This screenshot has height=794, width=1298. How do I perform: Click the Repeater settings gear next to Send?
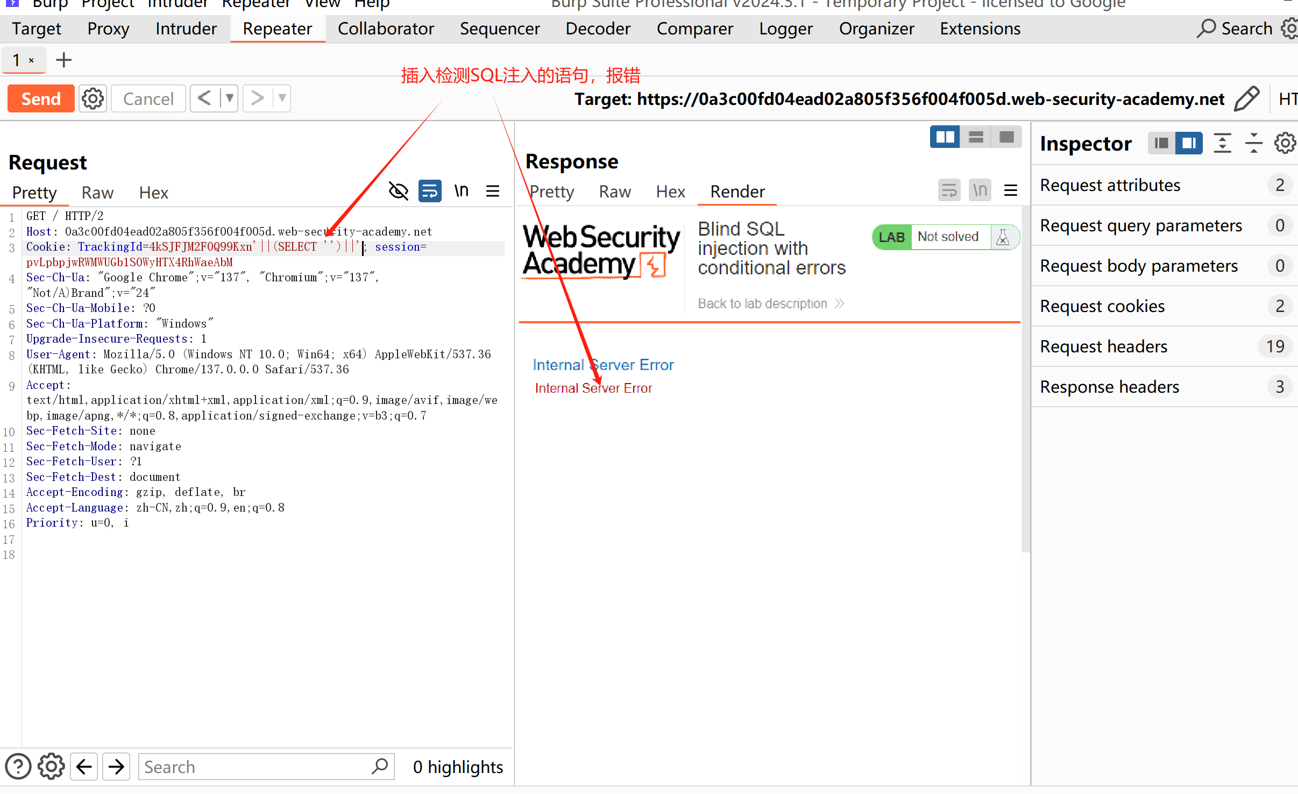[x=93, y=99]
